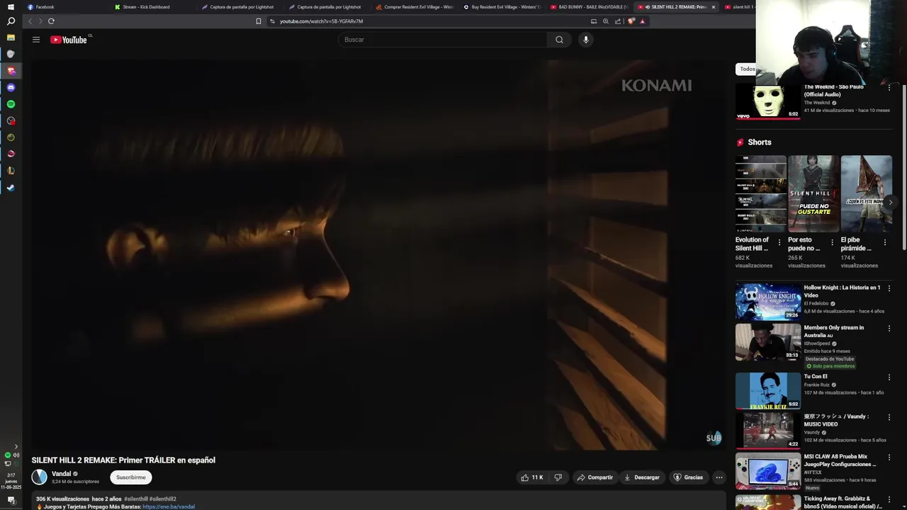The image size is (907, 510).
Task: Open Discord from the taskbar
Action: click(x=11, y=87)
